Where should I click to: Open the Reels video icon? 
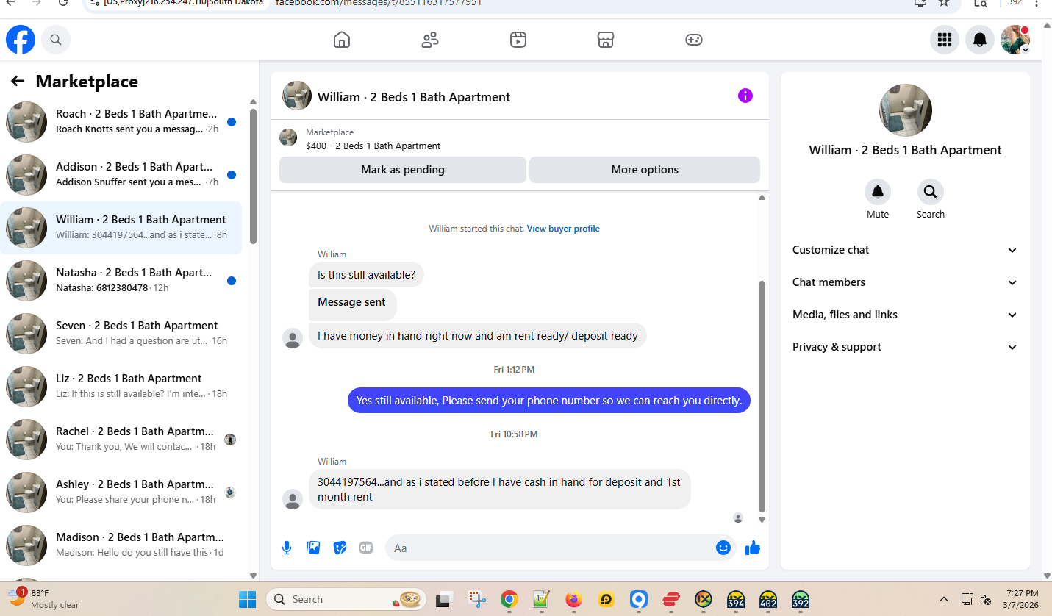coord(518,40)
